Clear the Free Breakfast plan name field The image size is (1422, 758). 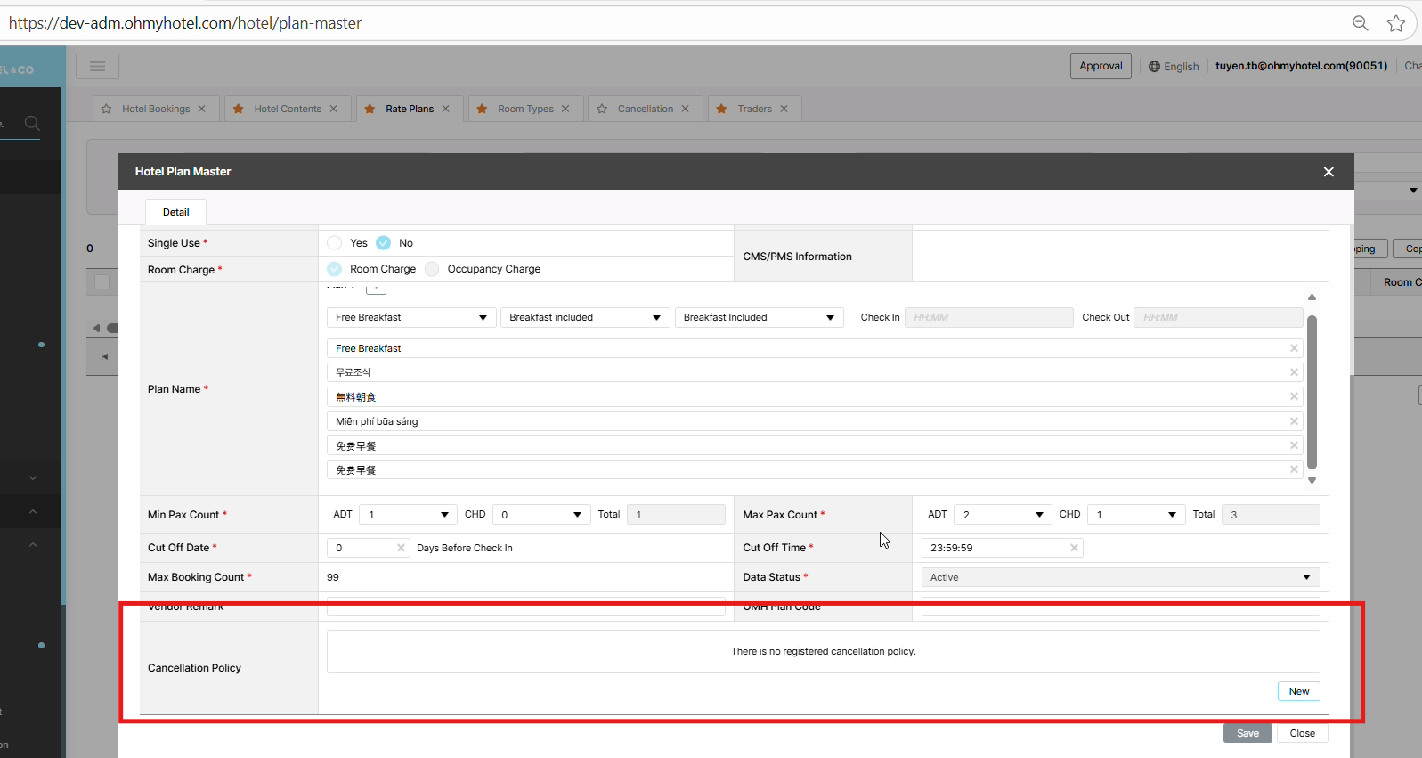1294,348
